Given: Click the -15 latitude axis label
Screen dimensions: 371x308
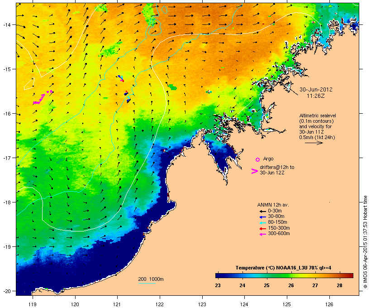Looking at the screenshot, I should pos(6,69).
